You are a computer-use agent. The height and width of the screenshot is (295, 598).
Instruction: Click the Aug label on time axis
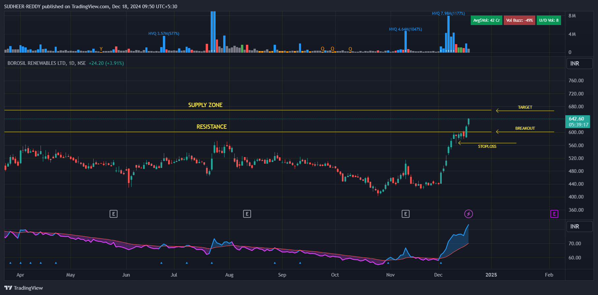(229, 275)
